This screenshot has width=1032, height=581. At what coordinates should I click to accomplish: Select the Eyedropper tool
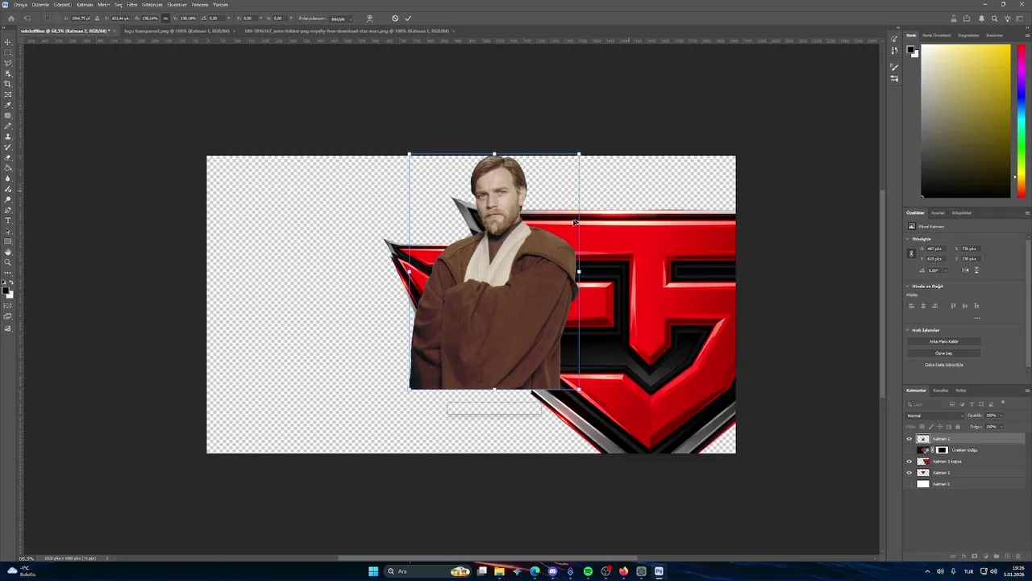8,105
